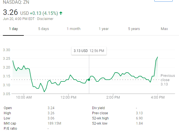Click the 3.13 USD 12:56 PM tooltip
The width and height of the screenshot is (179, 132).
click(89, 51)
